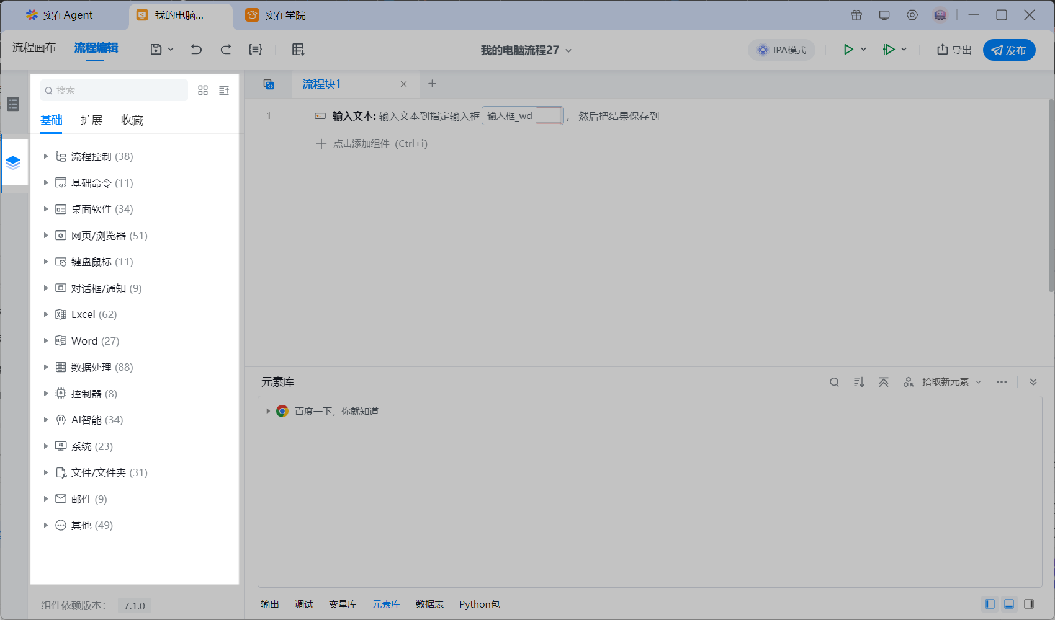The height and width of the screenshot is (620, 1055).
Task: Select the 扩展 components tab
Action: (x=92, y=120)
